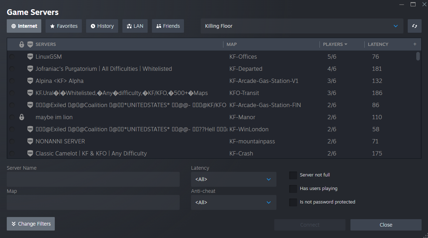Tick the Has users playing checkbox
Screen dimensions: 428x238
[293, 189]
